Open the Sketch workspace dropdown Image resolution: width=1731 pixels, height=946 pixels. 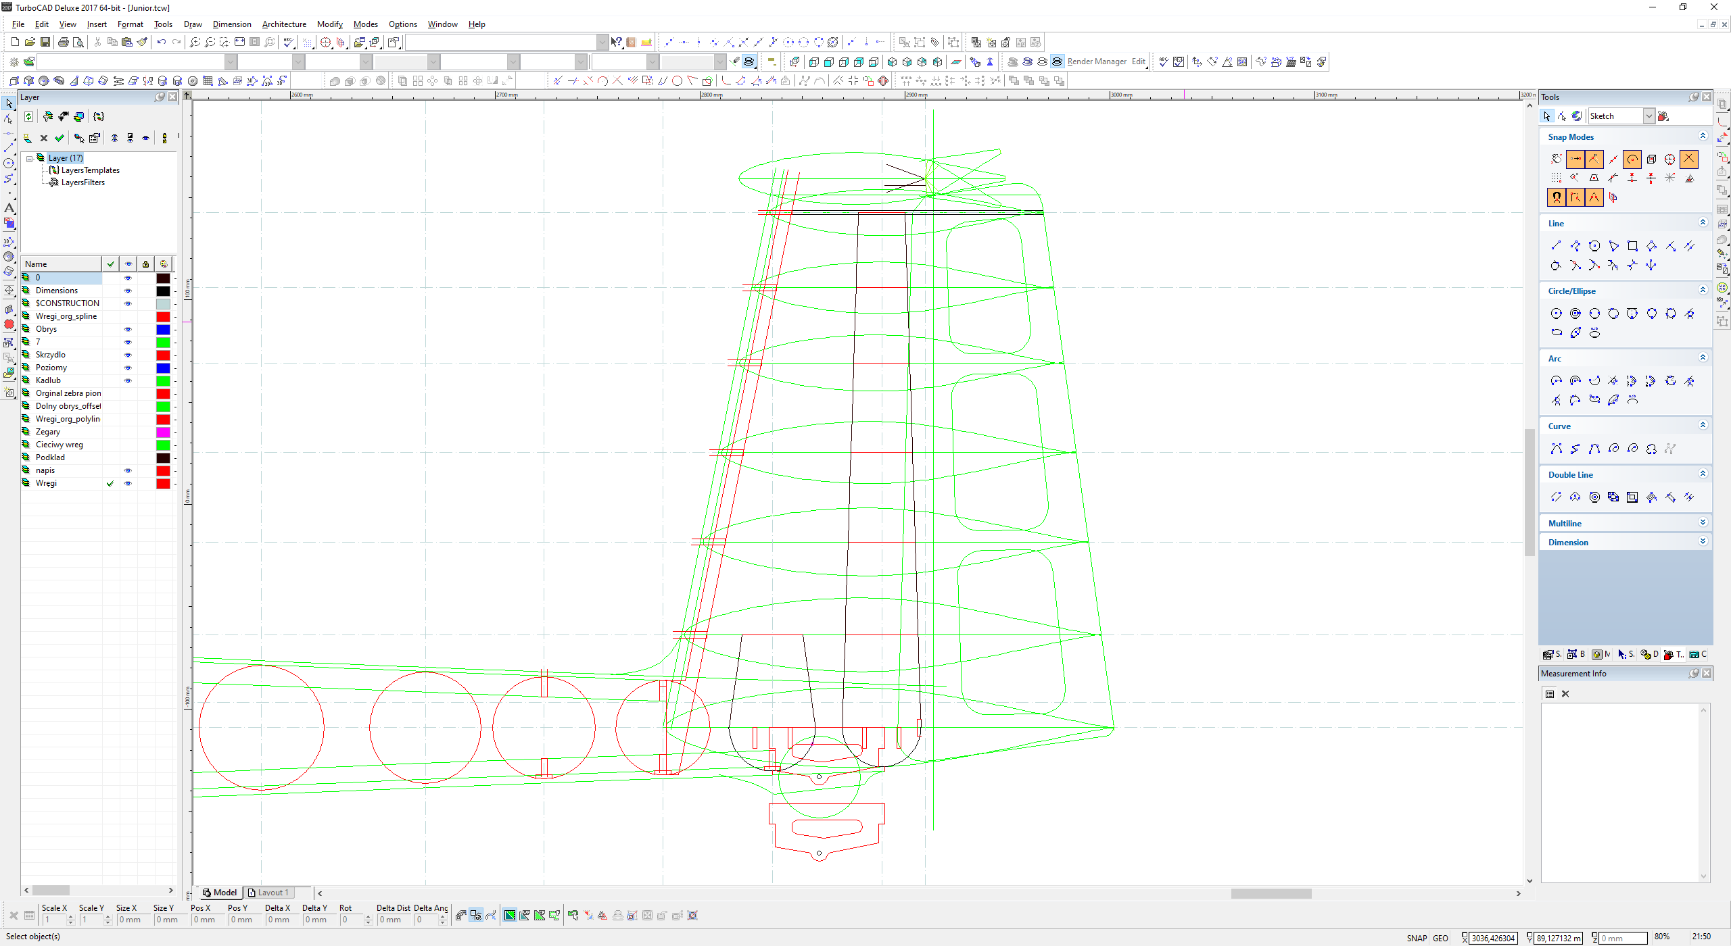[1649, 116]
